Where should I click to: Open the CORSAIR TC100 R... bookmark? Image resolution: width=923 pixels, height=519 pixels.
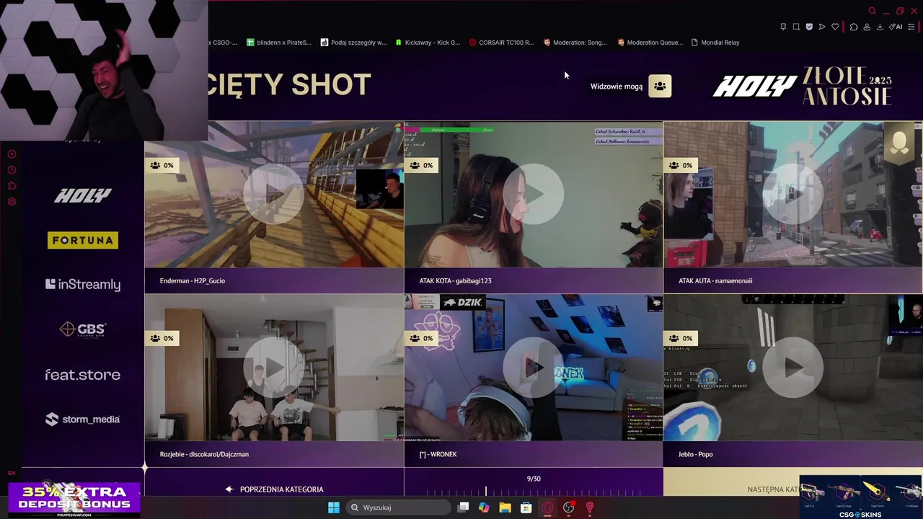click(502, 43)
